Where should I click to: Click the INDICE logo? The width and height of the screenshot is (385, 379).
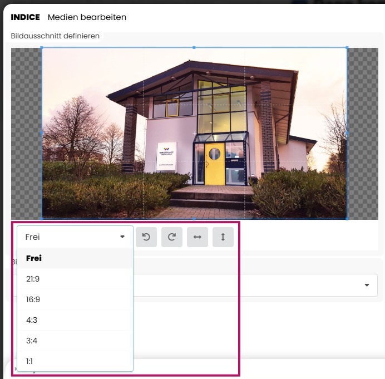(25, 17)
